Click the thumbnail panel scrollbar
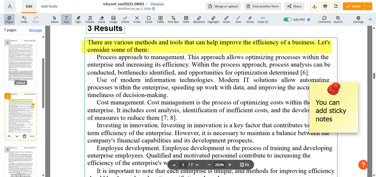Viewport: 376px width, 177px height. [x=43, y=83]
